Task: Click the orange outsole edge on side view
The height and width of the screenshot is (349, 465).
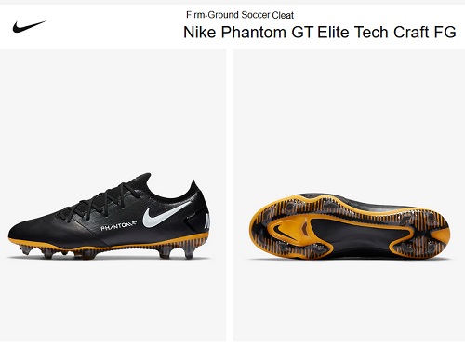Action: (x=109, y=244)
